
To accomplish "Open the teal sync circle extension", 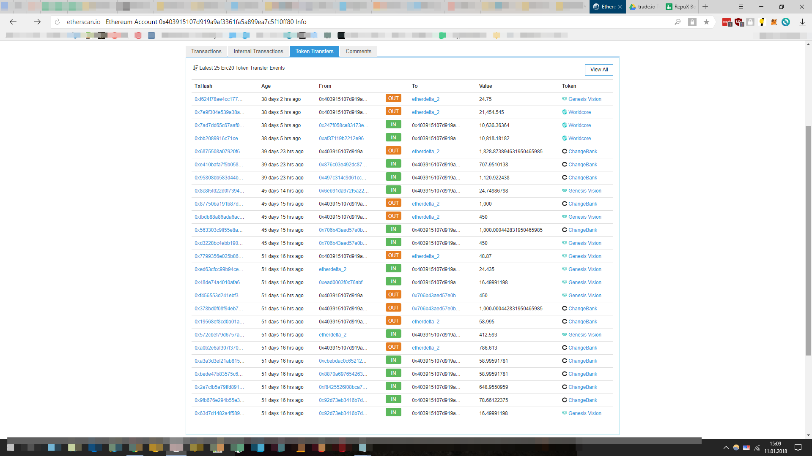I will [x=786, y=22].
